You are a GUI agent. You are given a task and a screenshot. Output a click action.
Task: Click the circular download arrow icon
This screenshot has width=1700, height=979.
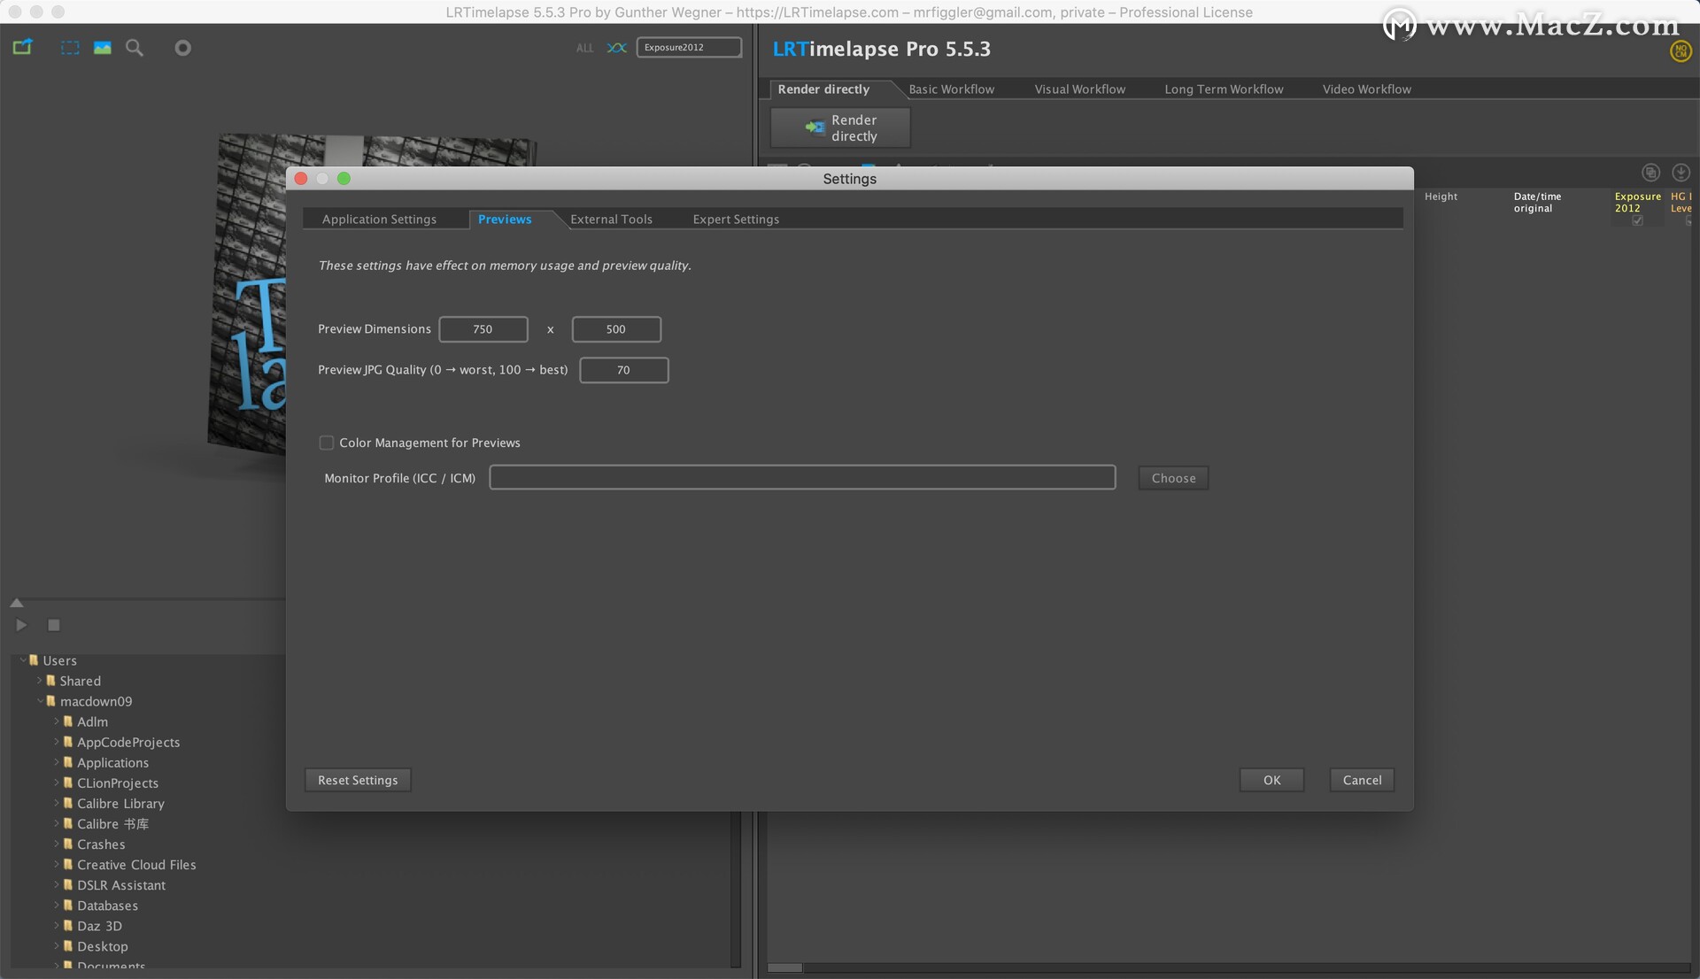pyautogui.click(x=1680, y=173)
